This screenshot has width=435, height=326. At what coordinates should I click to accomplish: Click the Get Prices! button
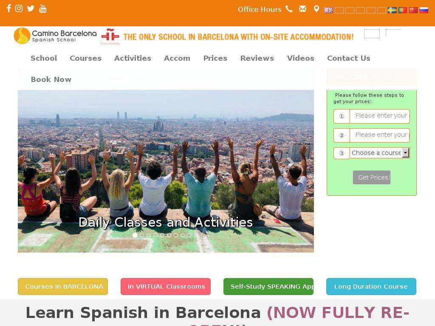point(372,177)
